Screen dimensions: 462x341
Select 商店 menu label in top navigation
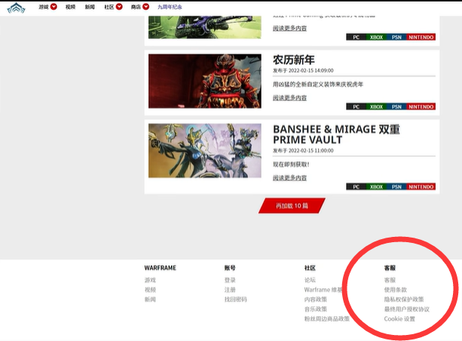coord(136,7)
